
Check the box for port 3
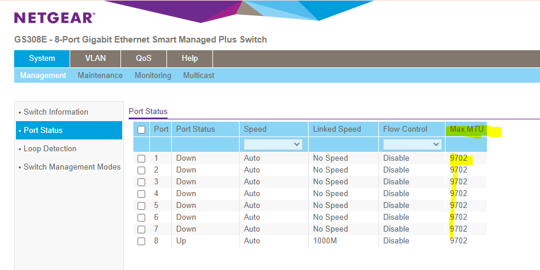141,182
